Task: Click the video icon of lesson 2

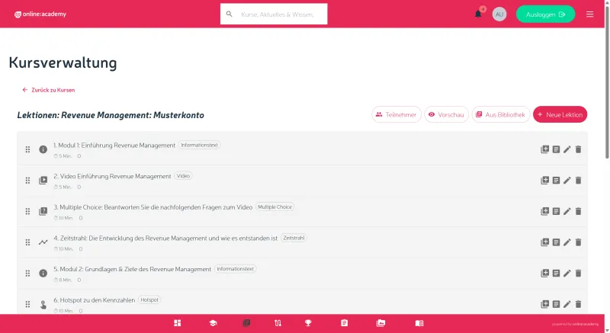Action: (x=43, y=181)
